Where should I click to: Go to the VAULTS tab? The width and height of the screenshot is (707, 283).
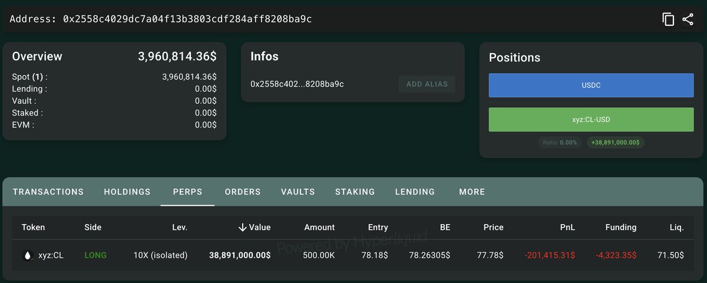pos(298,192)
